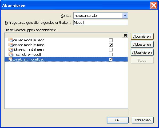Focus the filter field containing Modell

101,22
